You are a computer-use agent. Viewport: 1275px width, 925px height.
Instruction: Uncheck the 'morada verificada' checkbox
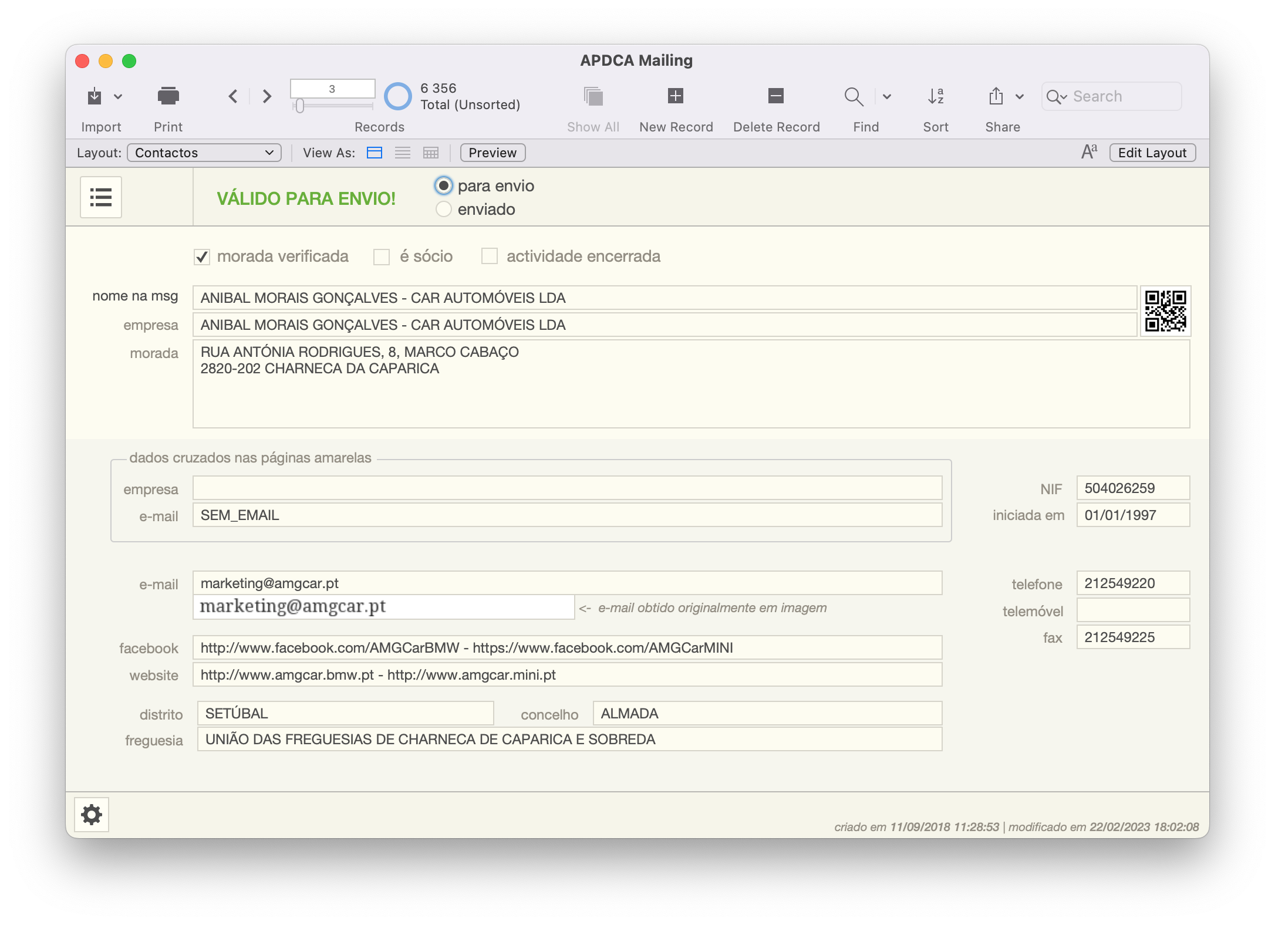click(202, 257)
